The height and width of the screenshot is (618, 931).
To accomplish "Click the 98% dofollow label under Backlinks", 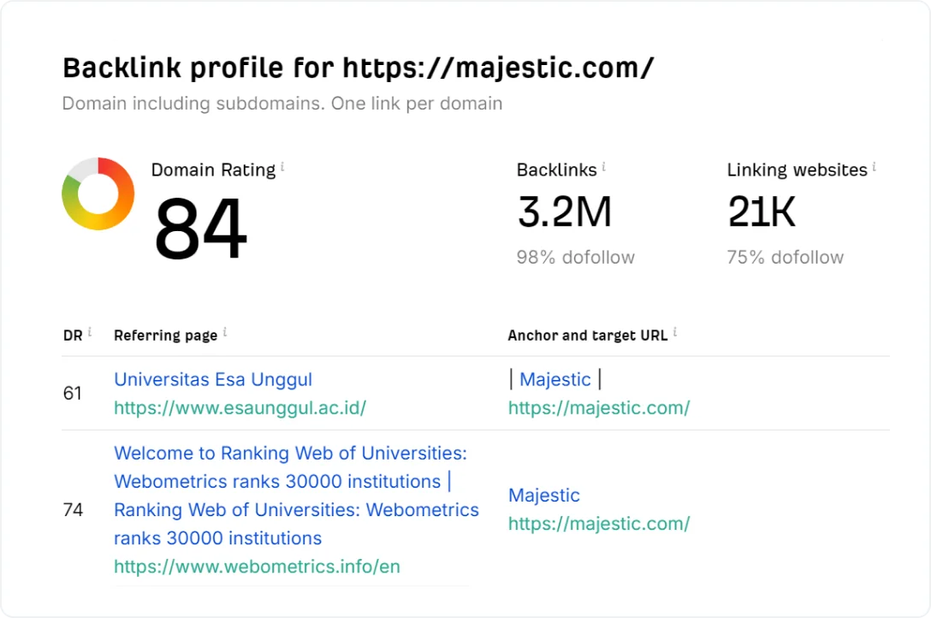I will coord(575,257).
